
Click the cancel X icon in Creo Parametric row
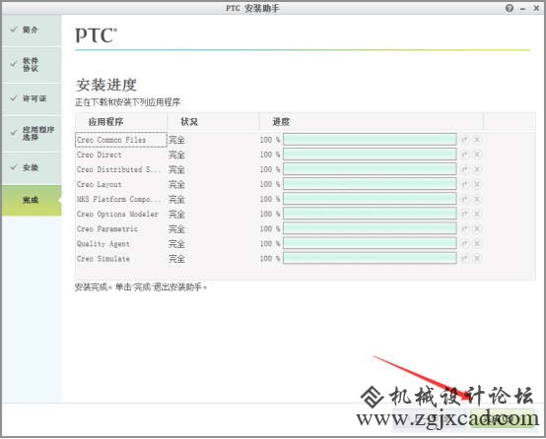(x=477, y=228)
